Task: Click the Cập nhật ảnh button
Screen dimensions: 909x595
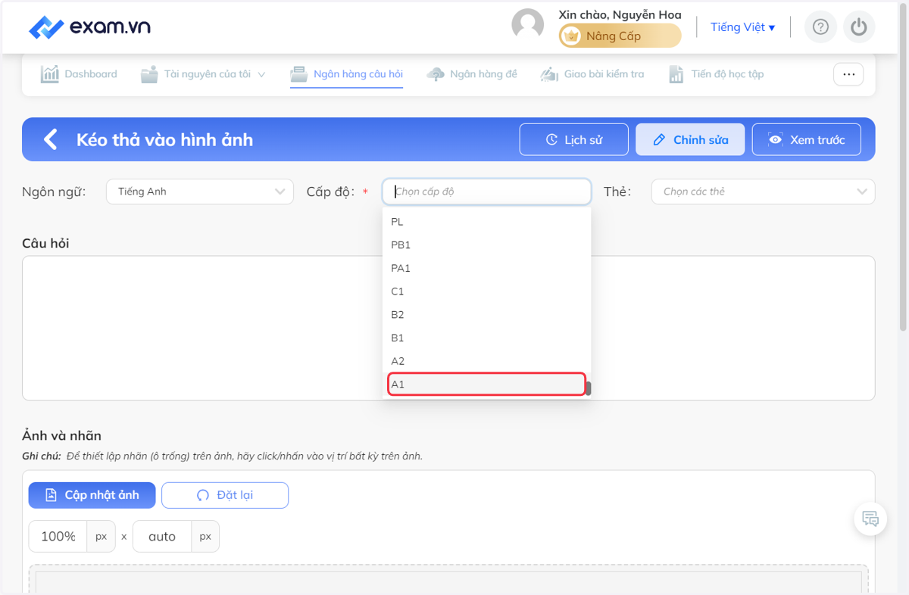Action: 92,495
